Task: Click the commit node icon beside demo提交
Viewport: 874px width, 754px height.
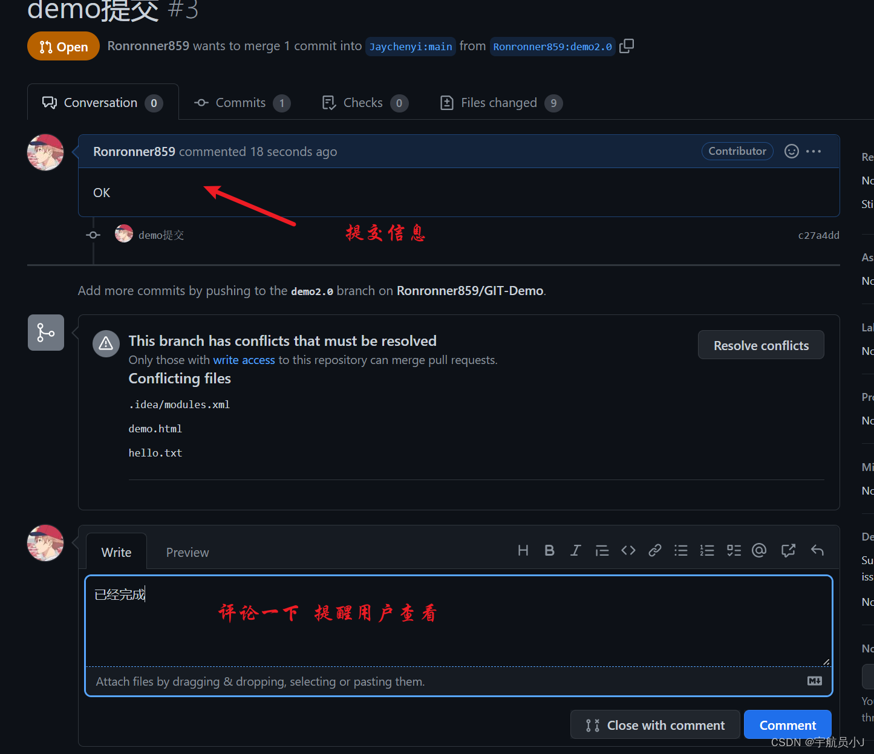Action: click(x=93, y=235)
